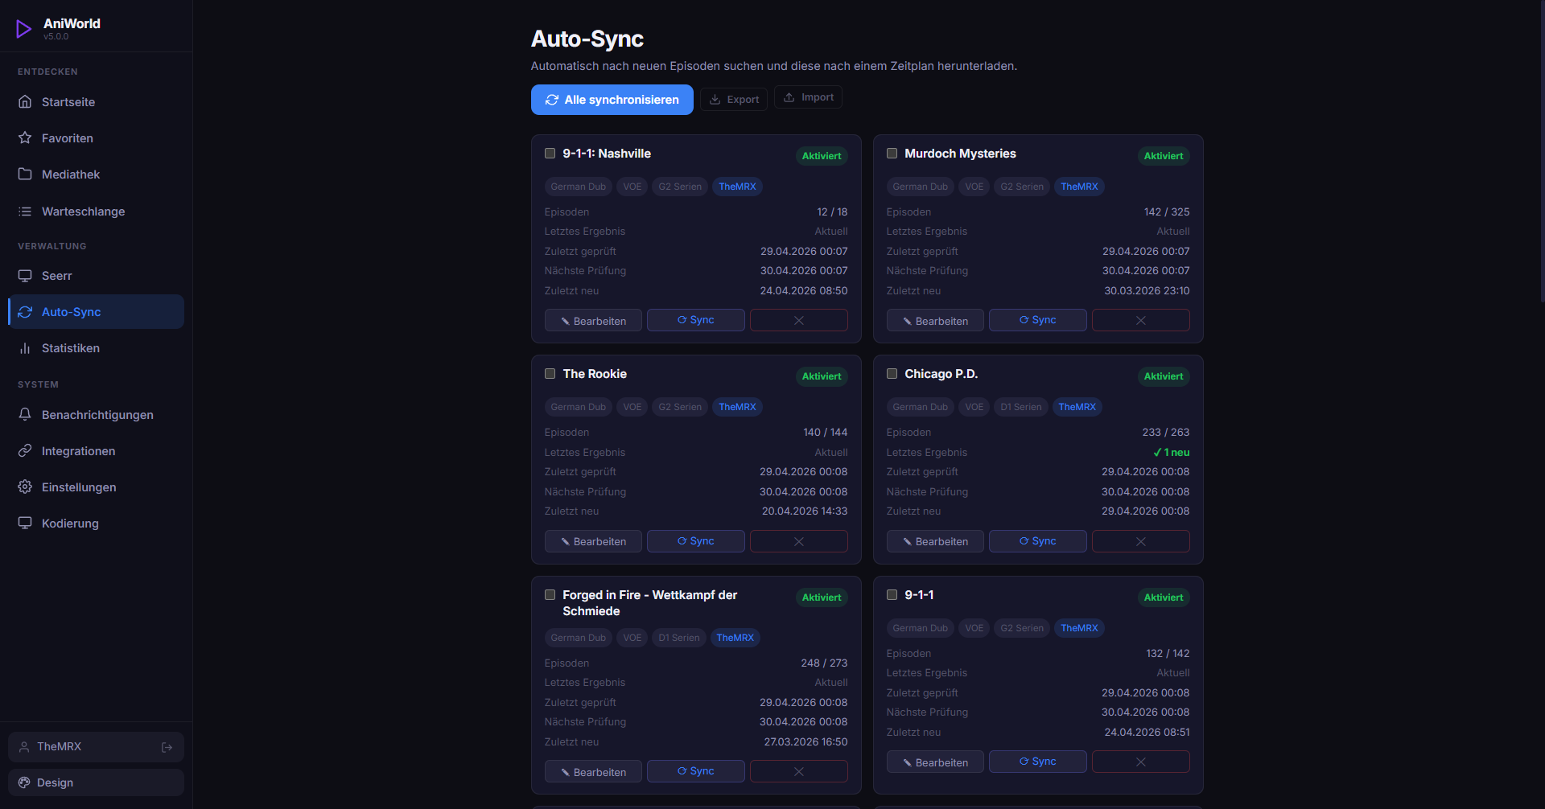Click the AniWorld logo play icon
This screenshot has width=1545, height=809.
click(24, 30)
